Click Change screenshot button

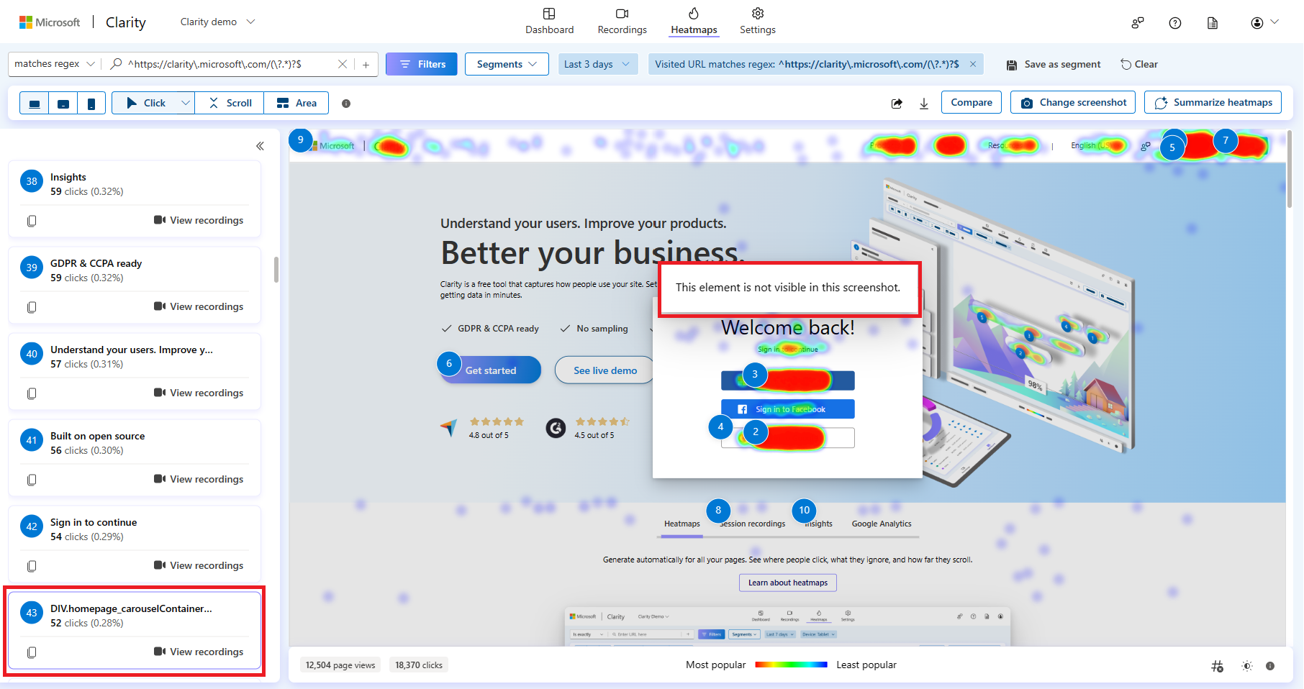pos(1074,102)
